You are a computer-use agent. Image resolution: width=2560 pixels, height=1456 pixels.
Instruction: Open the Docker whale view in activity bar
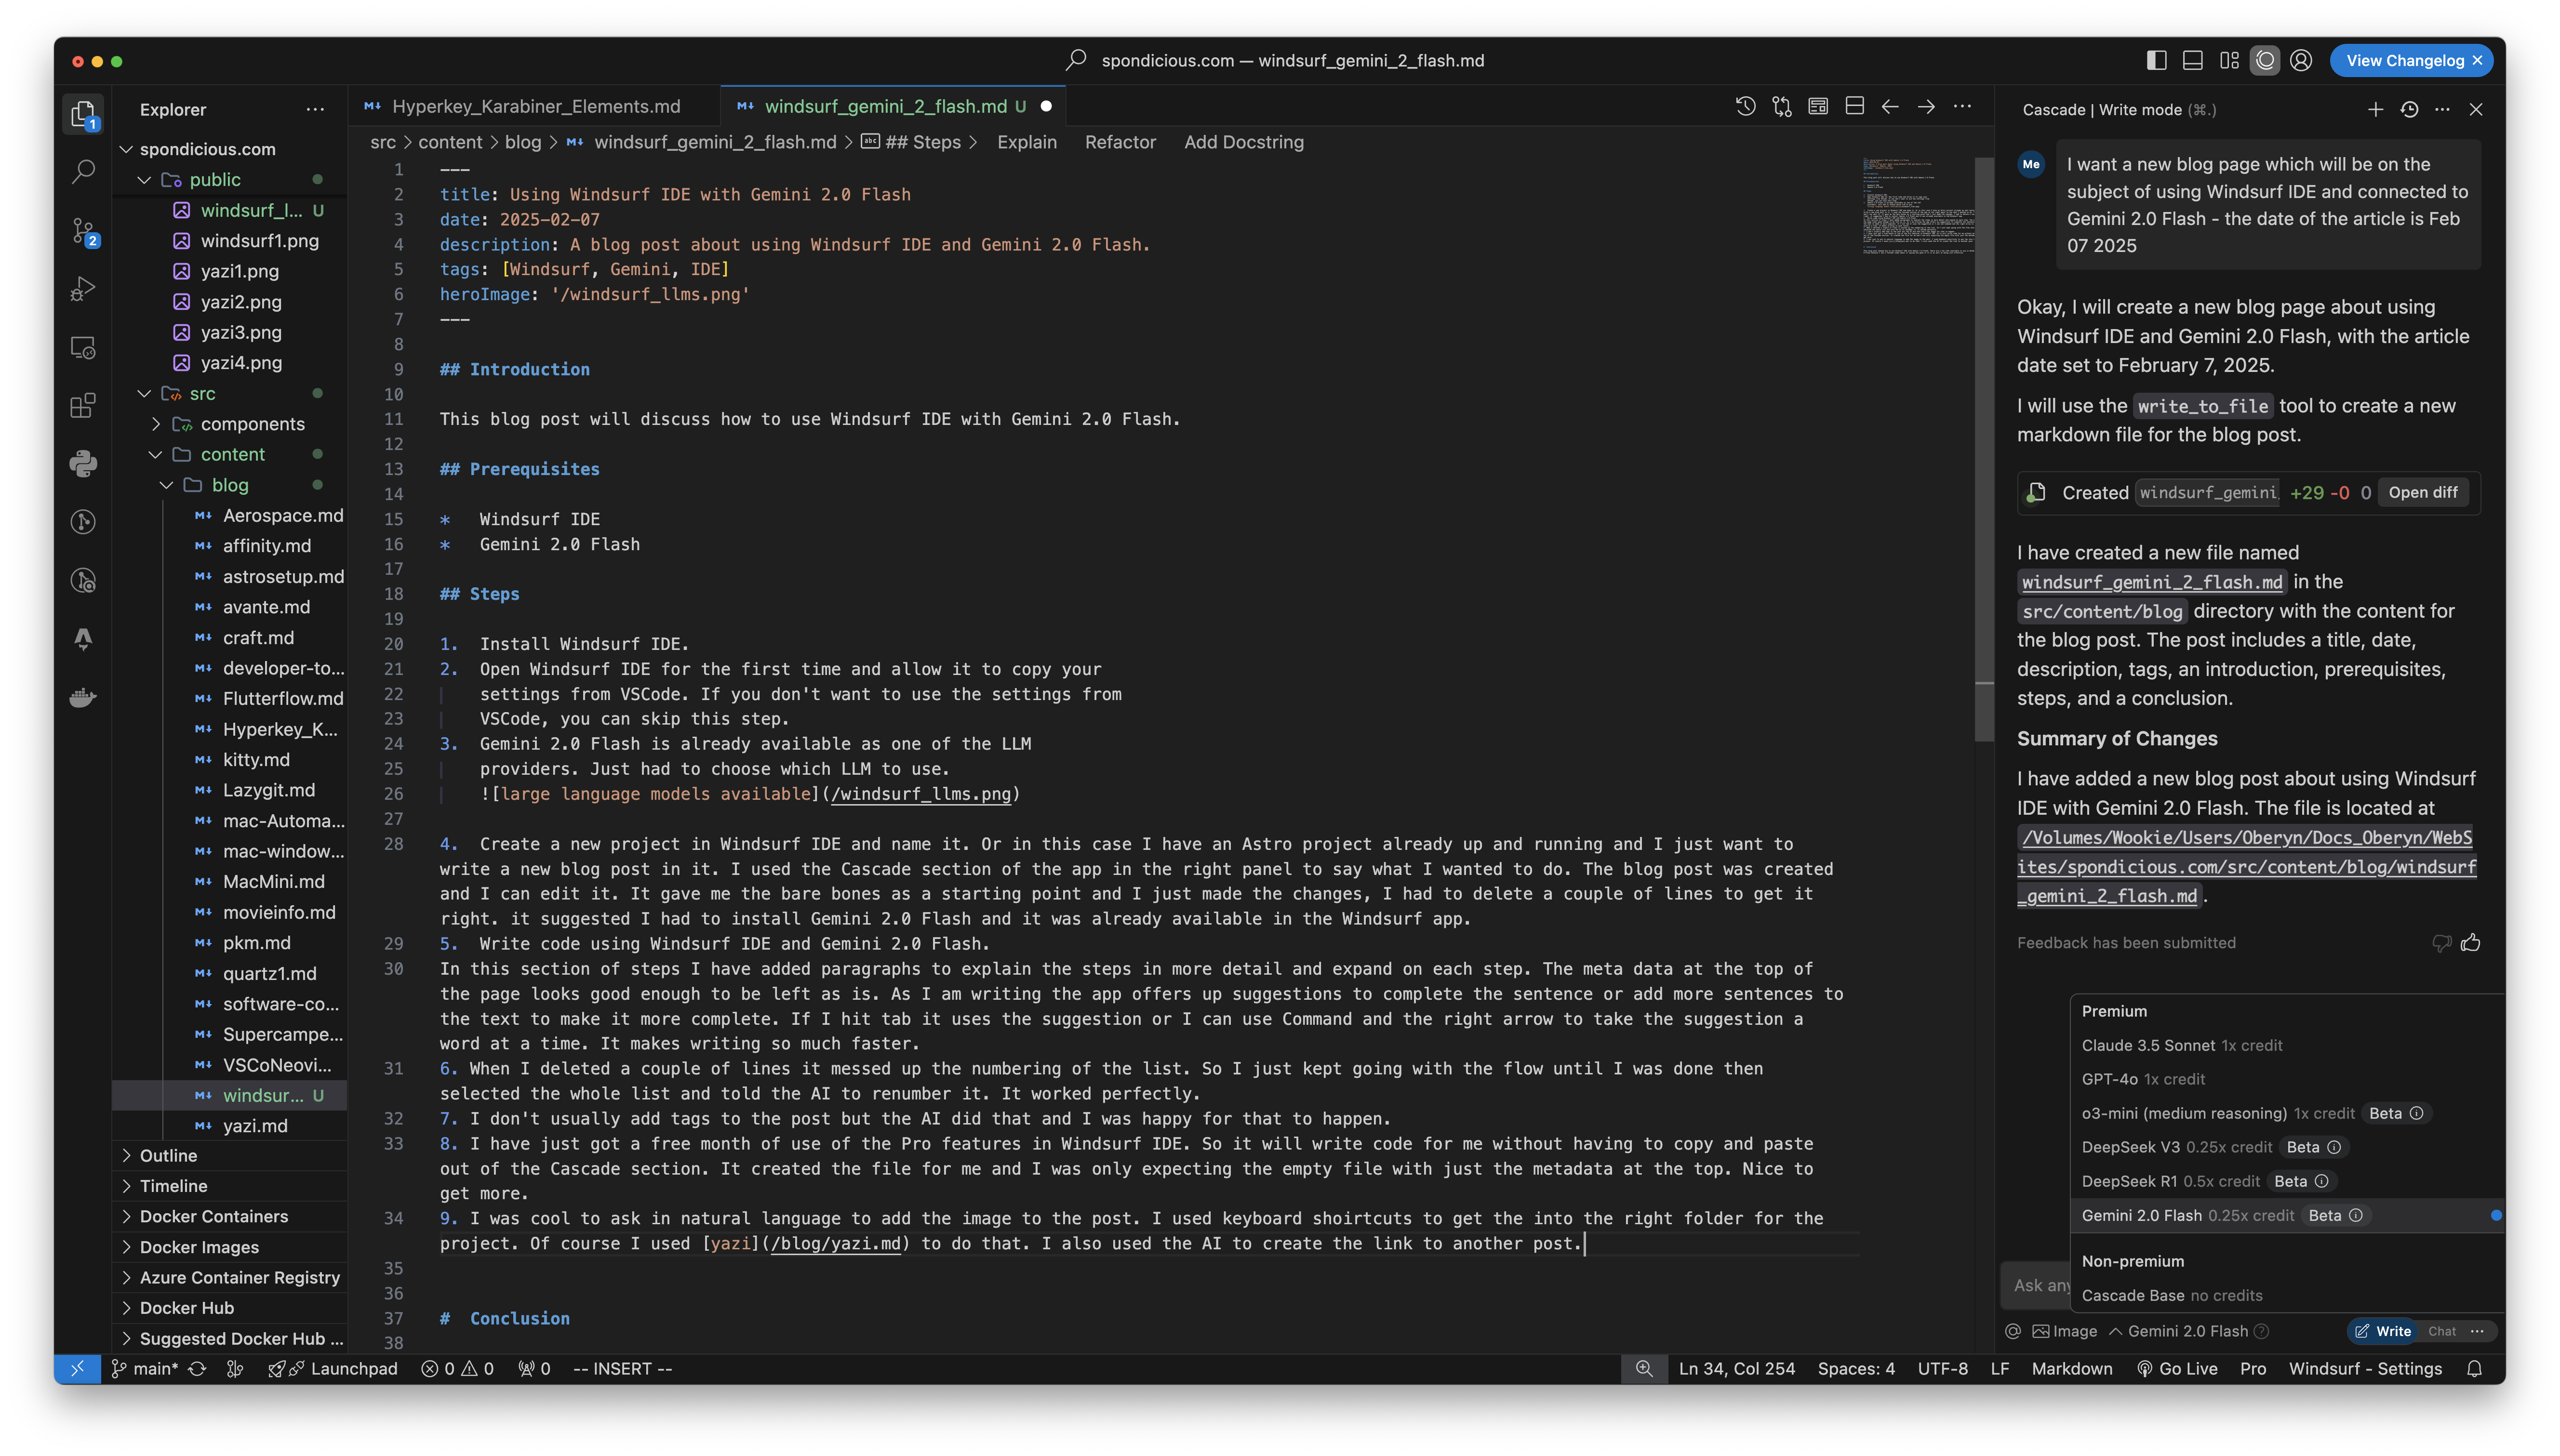pyautogui.click(x=83, y=697)
